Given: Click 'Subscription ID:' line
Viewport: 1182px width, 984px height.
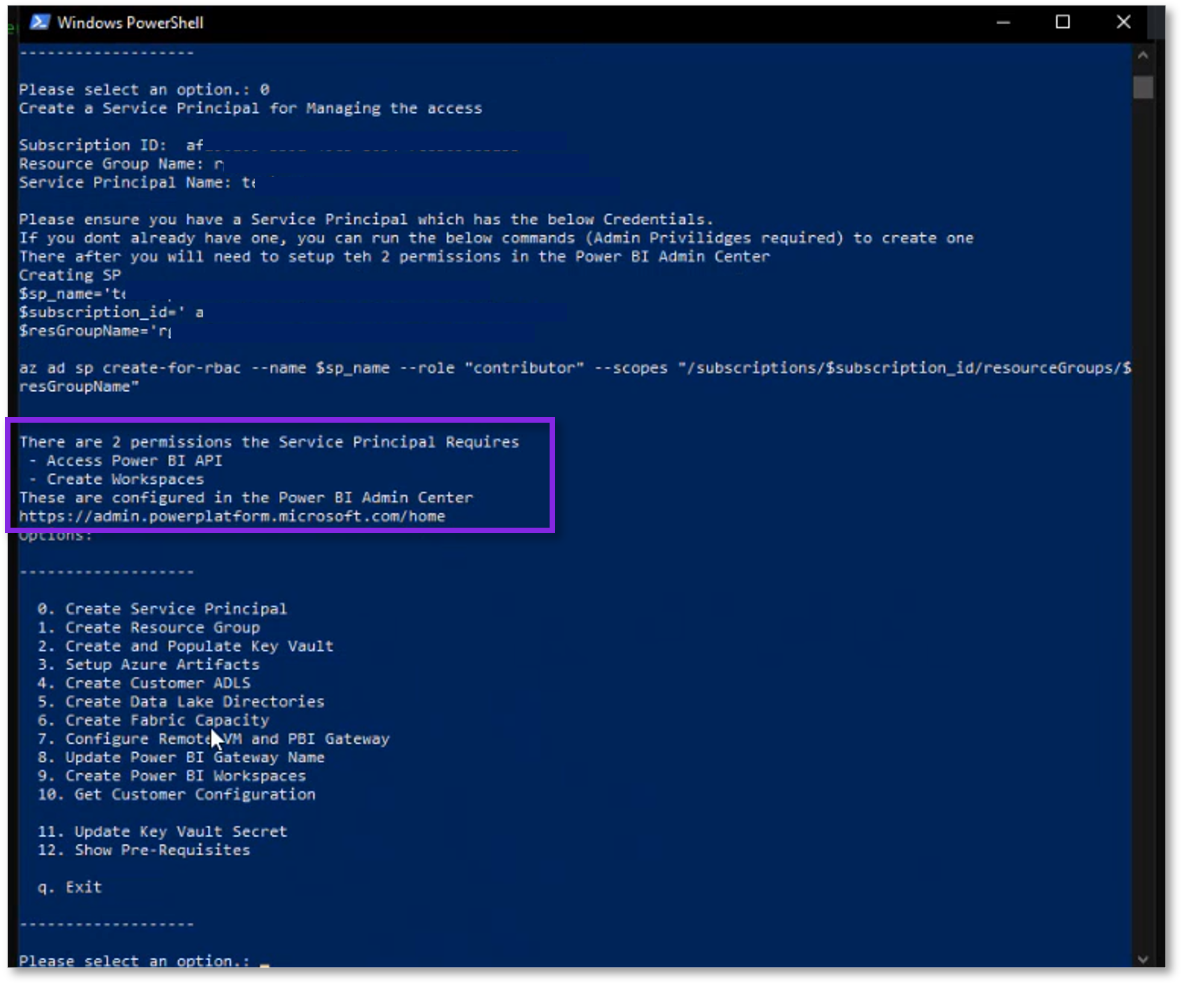Looking at the screenshot, I should [111, 145].
